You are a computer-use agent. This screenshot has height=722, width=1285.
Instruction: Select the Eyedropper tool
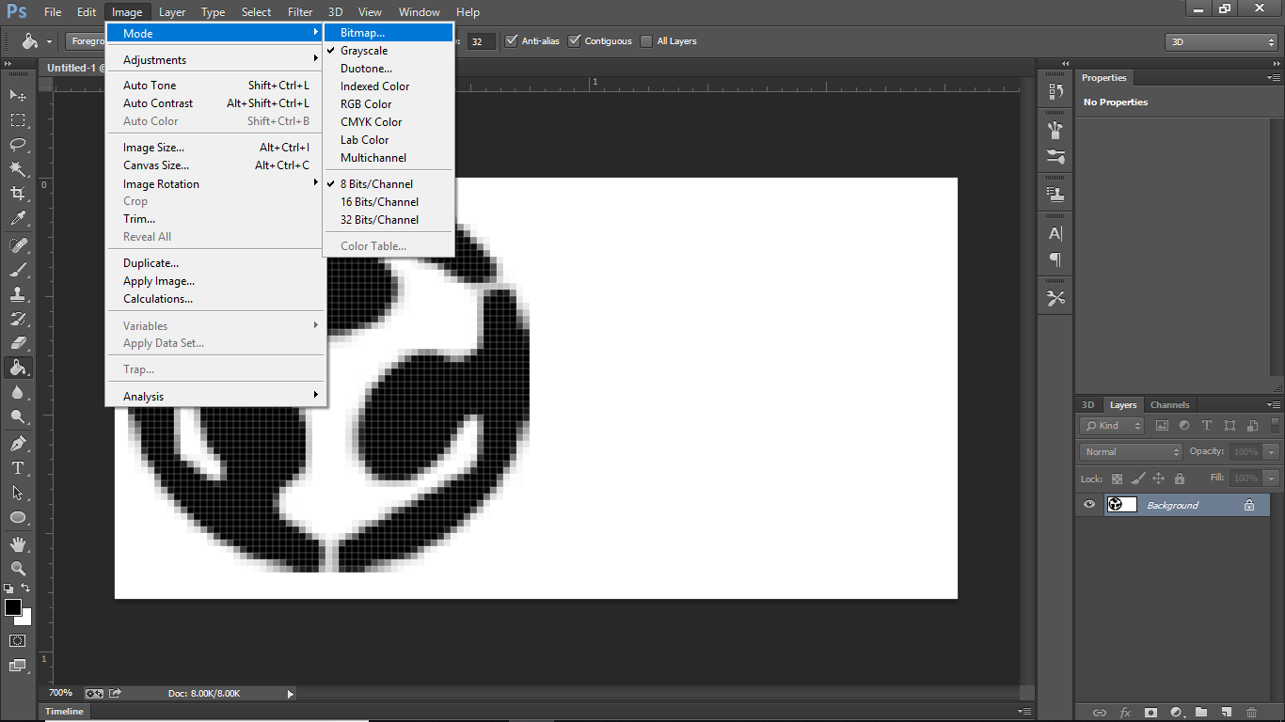(18, 219)
